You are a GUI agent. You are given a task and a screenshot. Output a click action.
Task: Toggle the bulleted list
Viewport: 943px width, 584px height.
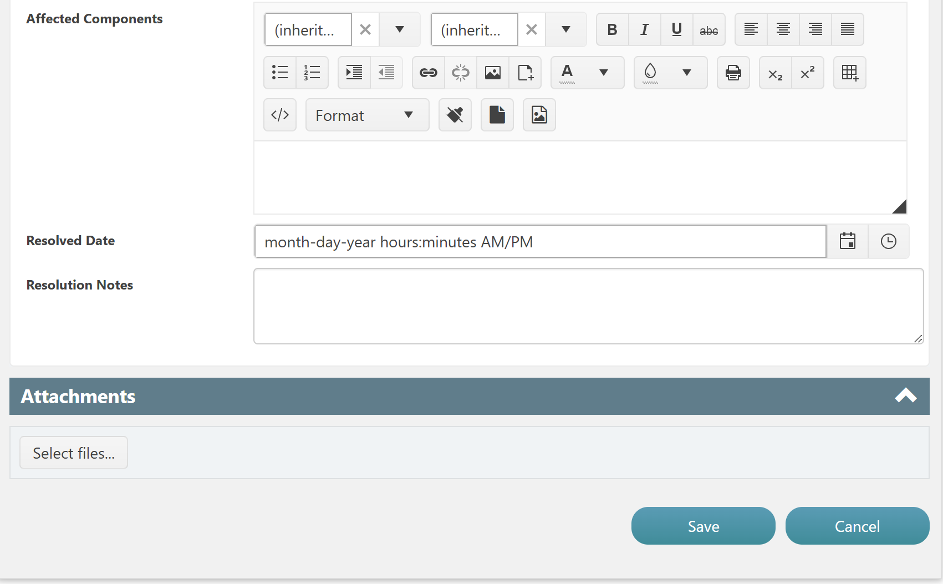[x=280, y=72]
